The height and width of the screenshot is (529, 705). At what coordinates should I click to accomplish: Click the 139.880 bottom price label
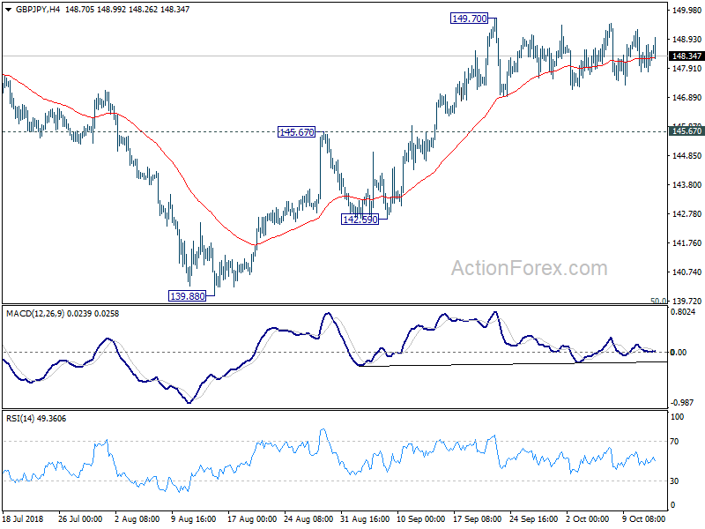(187, 296)
